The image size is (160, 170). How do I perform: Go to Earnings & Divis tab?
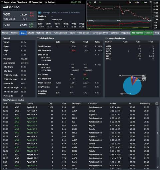(x=100, y=33)
